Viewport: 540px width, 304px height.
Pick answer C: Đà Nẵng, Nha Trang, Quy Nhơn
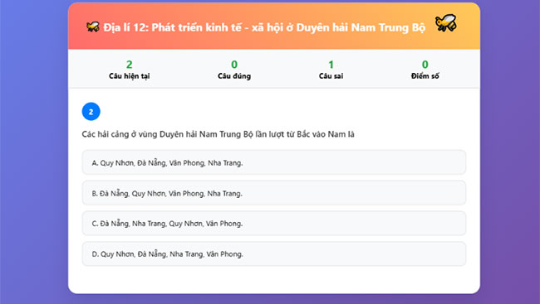[274, 224]
